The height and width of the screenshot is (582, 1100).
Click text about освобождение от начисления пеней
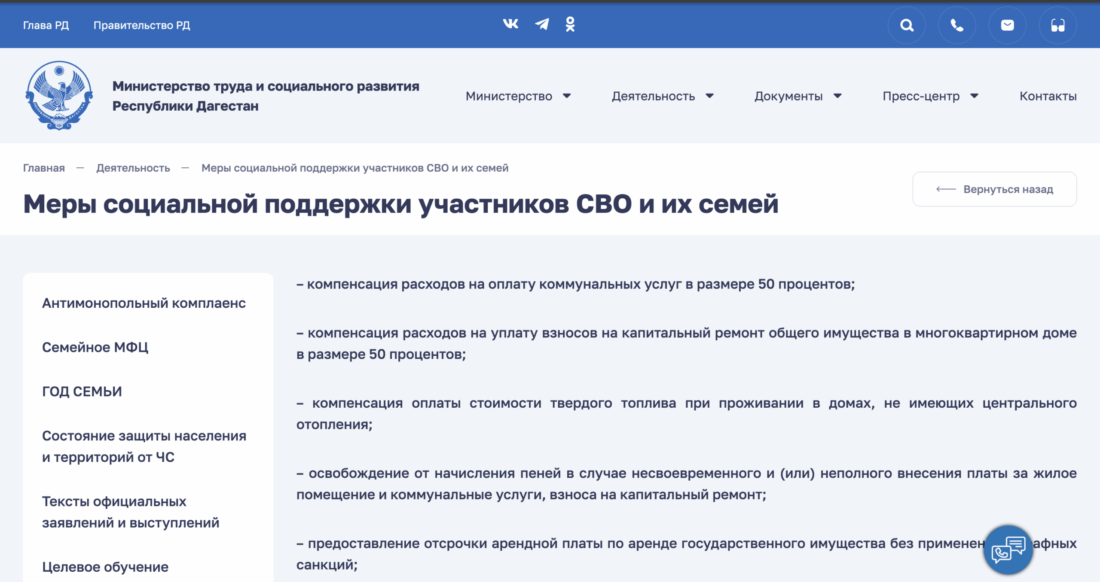click(687, 484)
